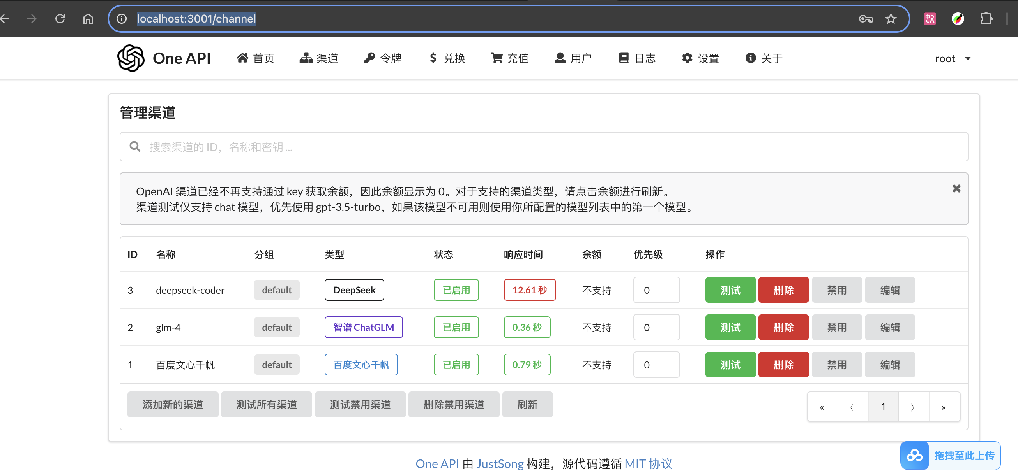Open the 令牌 tokens menu
Image resolution: width=1018 pixels, height=470 pixels.
pos(383,58)
